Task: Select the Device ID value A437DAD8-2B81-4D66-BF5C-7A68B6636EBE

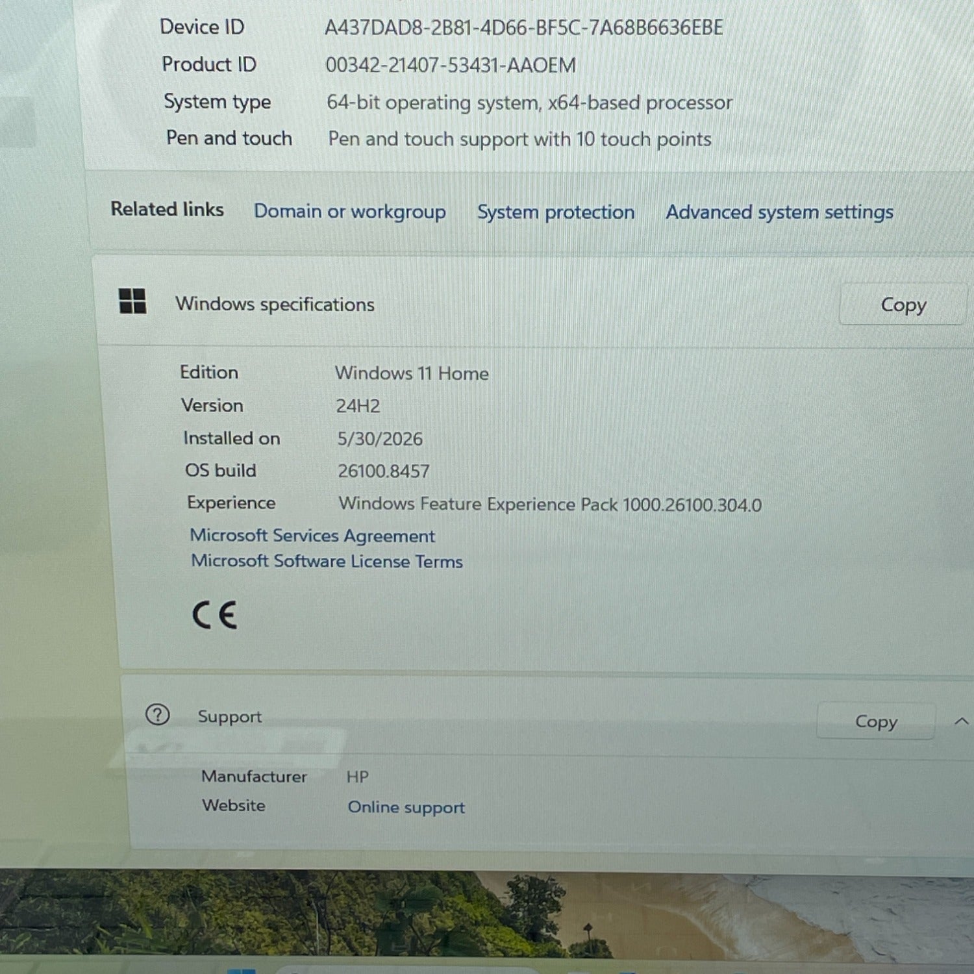Action: [523, 27]
